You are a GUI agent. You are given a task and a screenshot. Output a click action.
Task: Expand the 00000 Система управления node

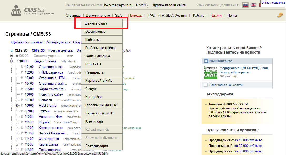click(x=11, y=56)
